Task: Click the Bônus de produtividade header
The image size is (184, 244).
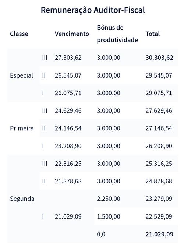Action: pos(117,34)
